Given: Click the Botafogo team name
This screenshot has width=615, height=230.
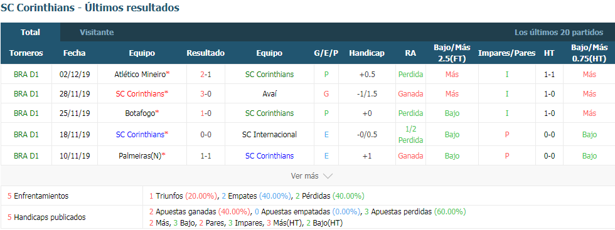Looking at the screenshot, I should click(x=140, y=113).
